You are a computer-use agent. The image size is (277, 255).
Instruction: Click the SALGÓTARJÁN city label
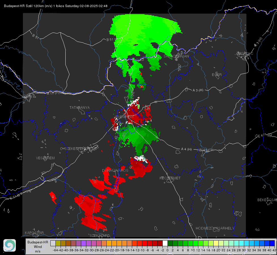176,56
